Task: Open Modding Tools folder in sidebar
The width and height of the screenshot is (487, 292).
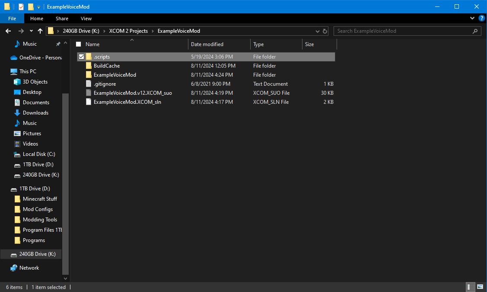Action: (x=36, y=220)
